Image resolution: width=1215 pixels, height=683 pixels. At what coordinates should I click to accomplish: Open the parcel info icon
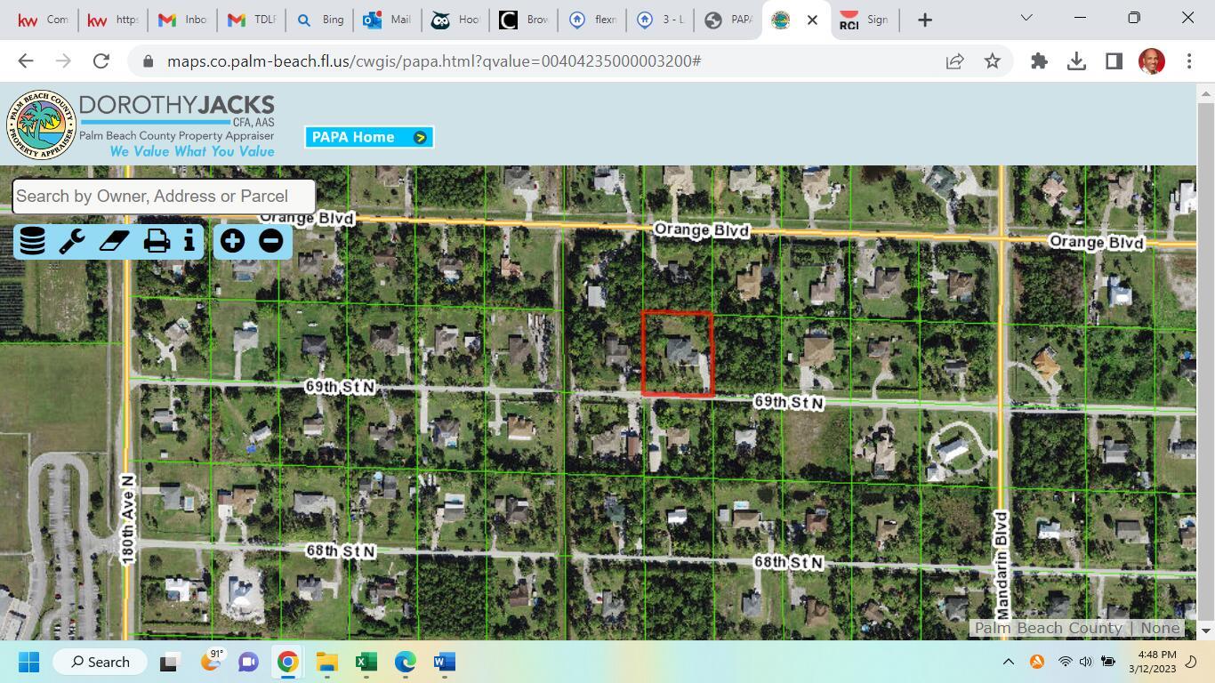pyautogui.click(x=188, y=241)
